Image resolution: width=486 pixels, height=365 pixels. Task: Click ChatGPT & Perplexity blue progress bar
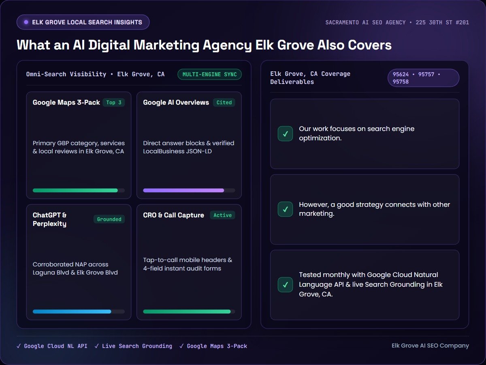pos(79,311)
